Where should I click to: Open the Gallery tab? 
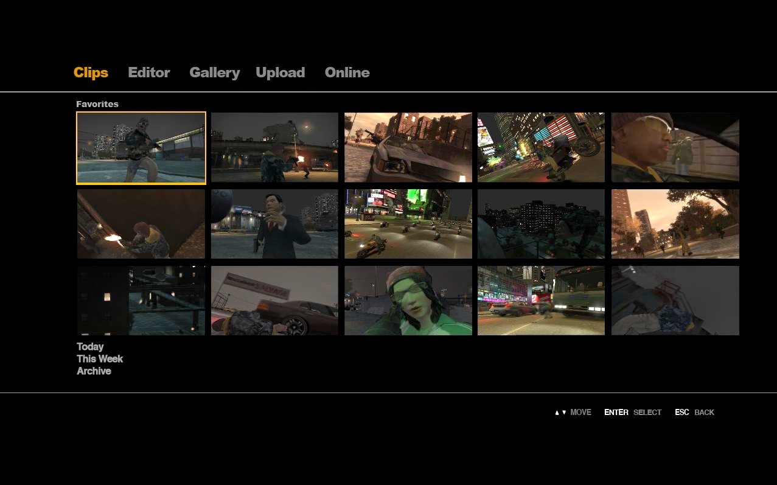[214, 72]
